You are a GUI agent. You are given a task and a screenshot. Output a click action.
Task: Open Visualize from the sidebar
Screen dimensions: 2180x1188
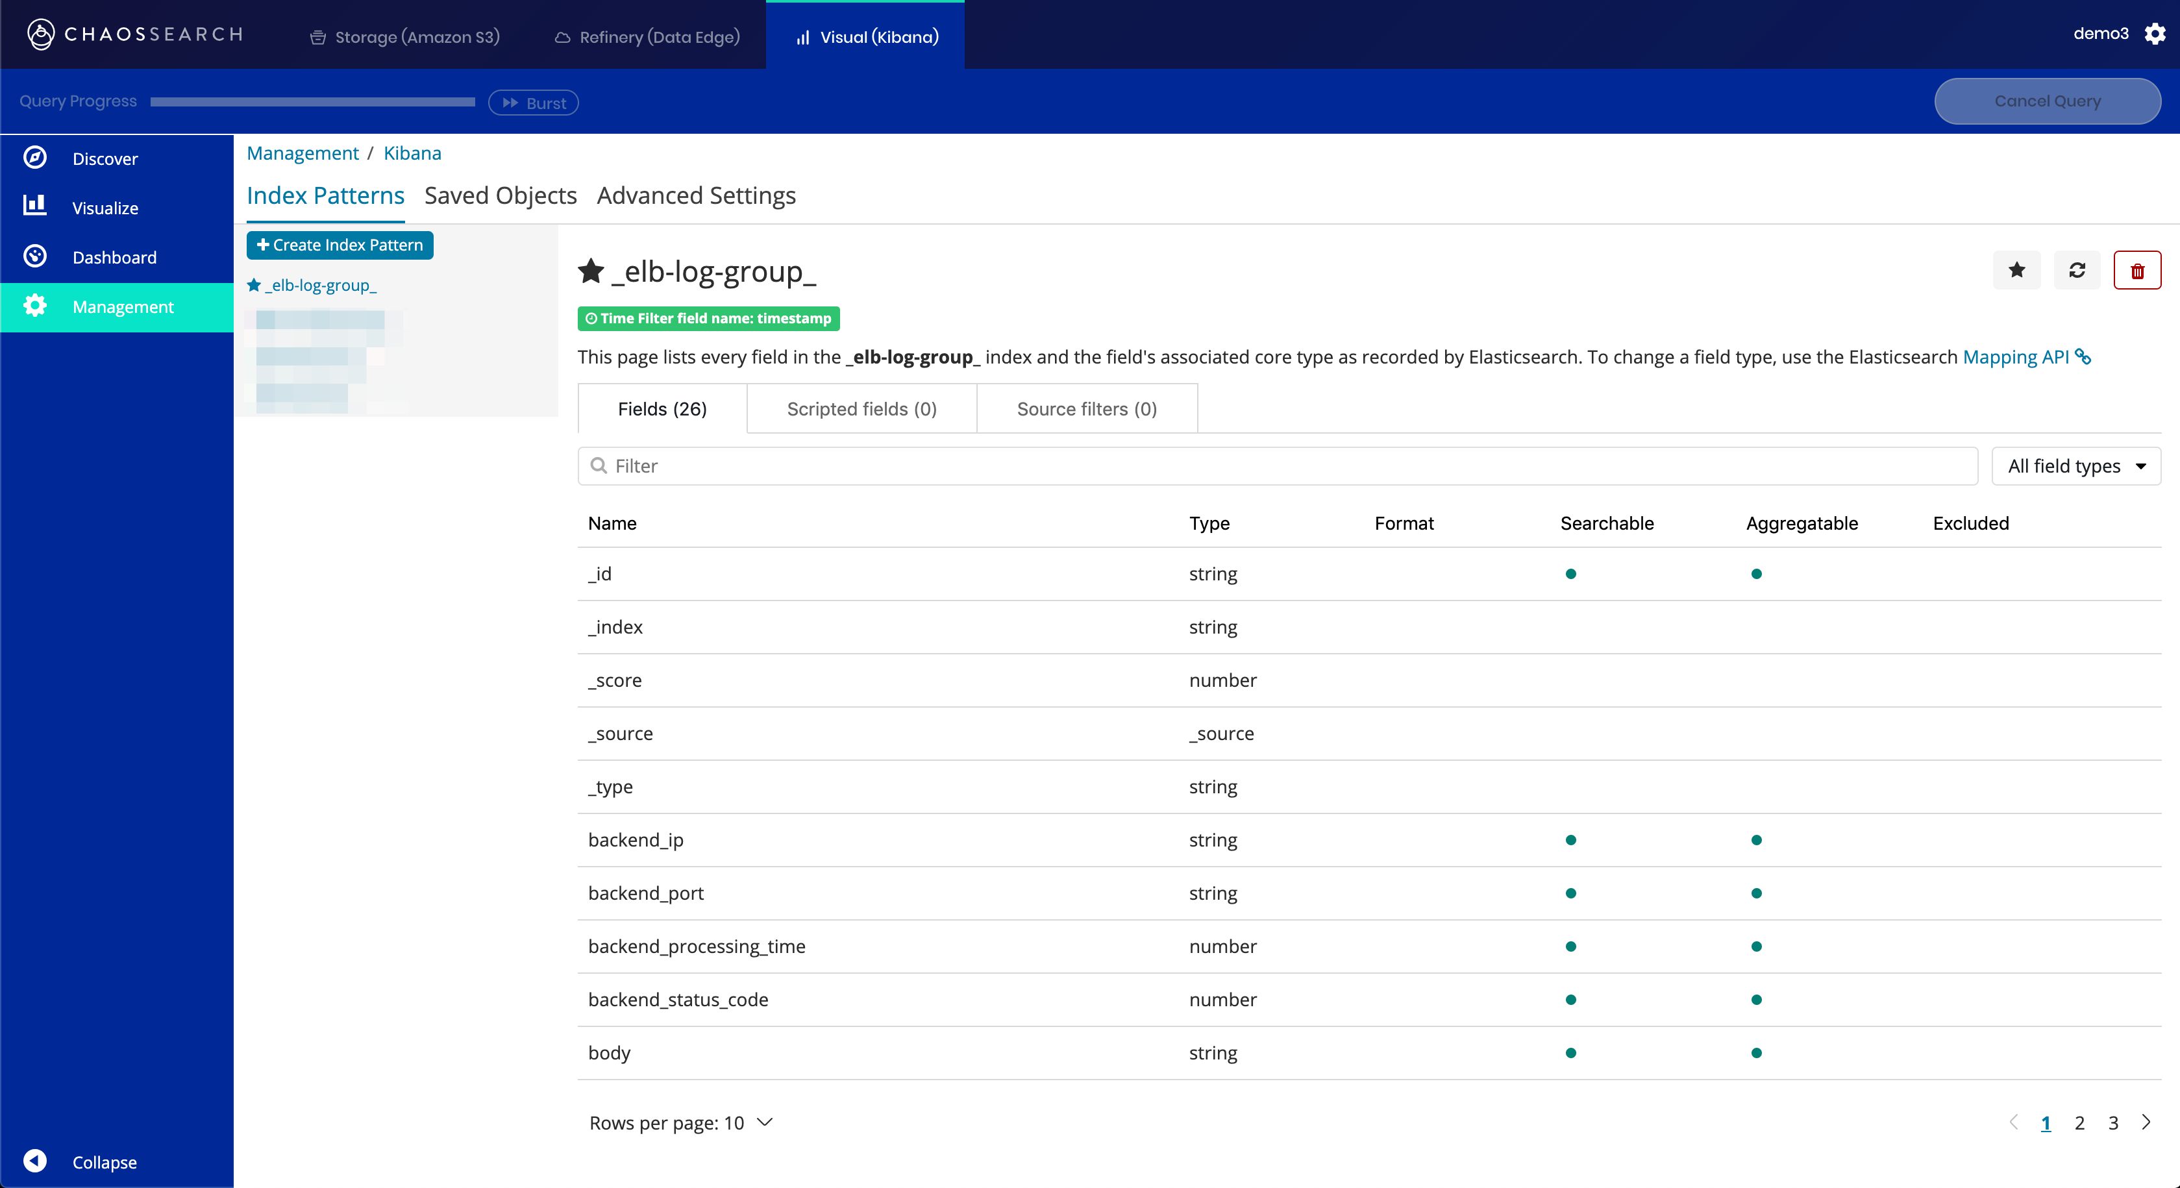click(x=104, y=208)
